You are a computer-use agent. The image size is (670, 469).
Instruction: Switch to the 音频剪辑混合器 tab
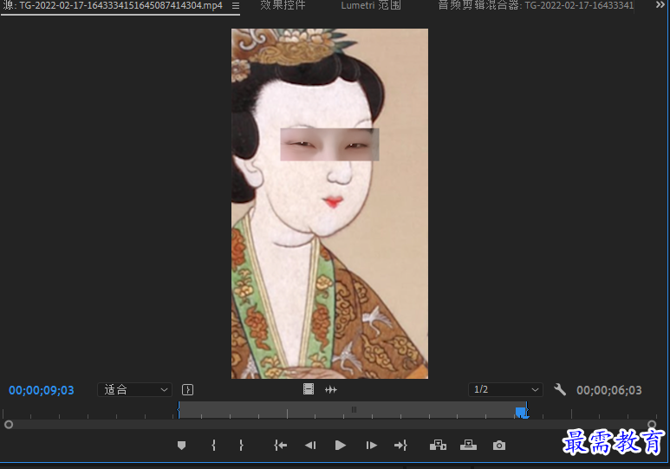point(536,5)
